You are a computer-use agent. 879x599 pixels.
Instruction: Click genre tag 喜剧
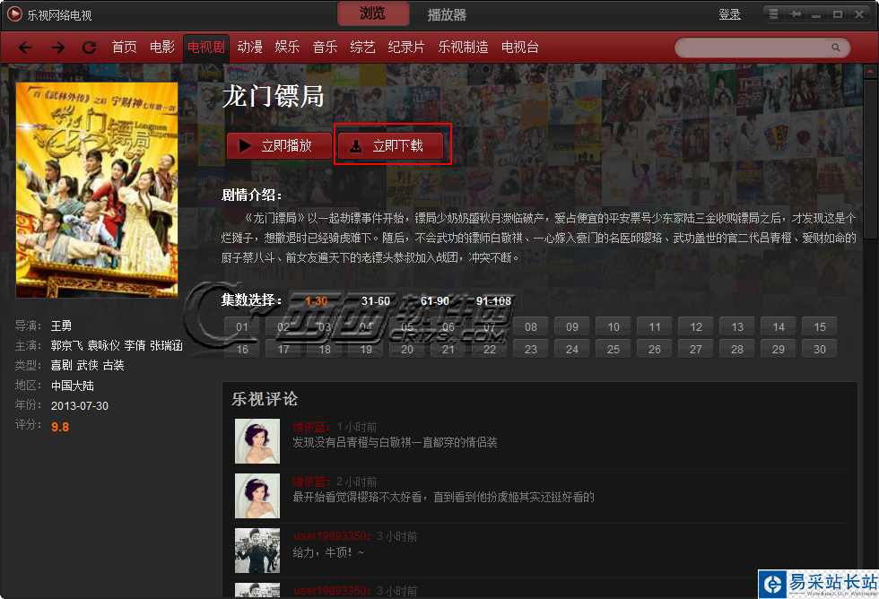click(x=61, y=365)
